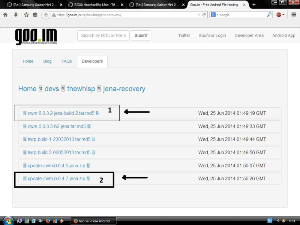Click the Goo.im - Free Android taskbar button
The height and width of the screenshot is (225, 300).
coord(94,221)
